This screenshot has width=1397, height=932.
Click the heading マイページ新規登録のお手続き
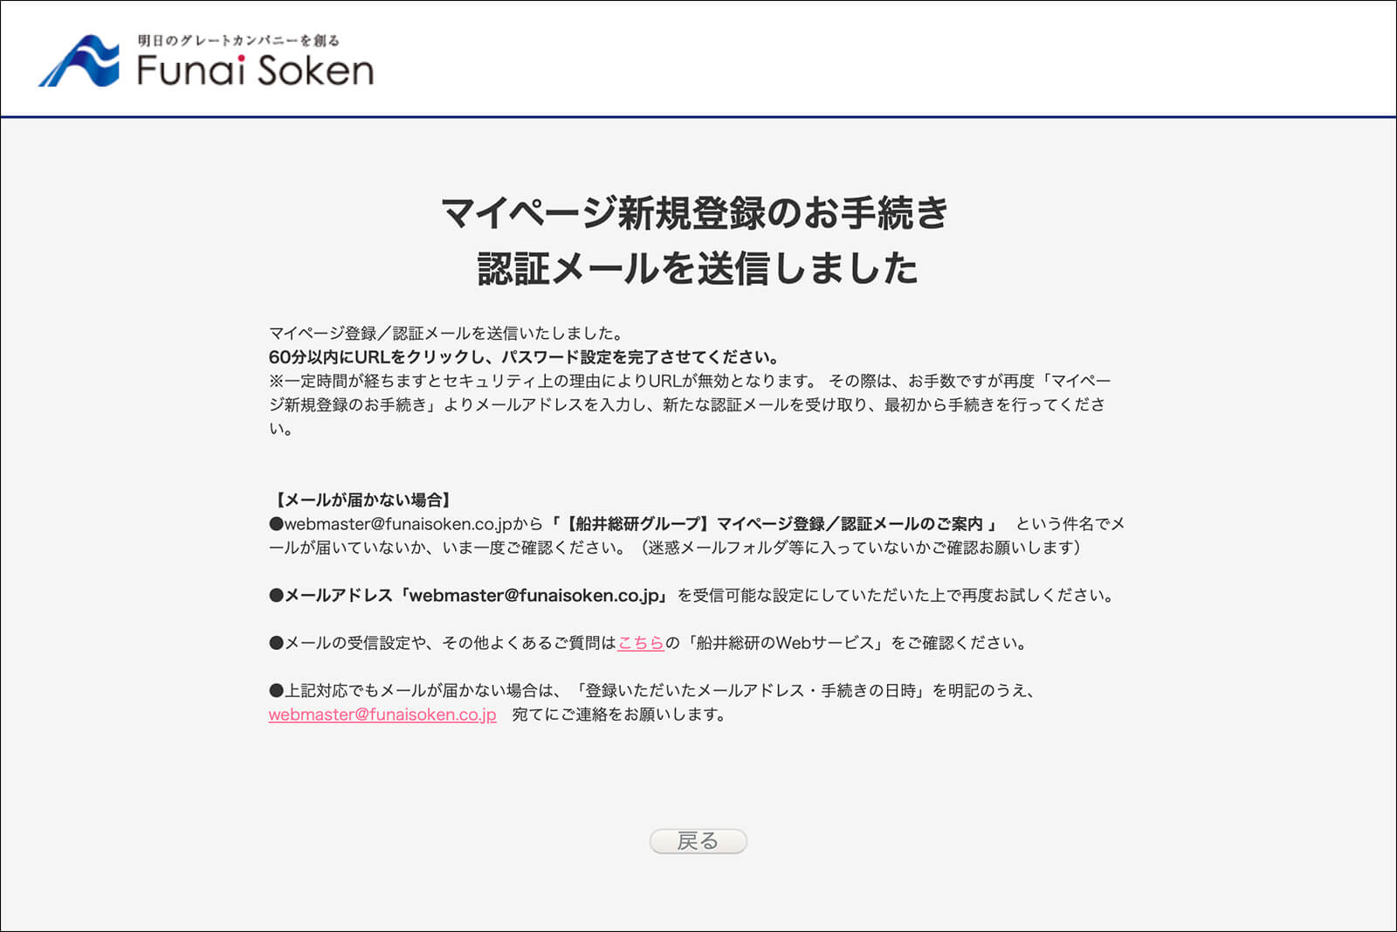tap(696, 212)
